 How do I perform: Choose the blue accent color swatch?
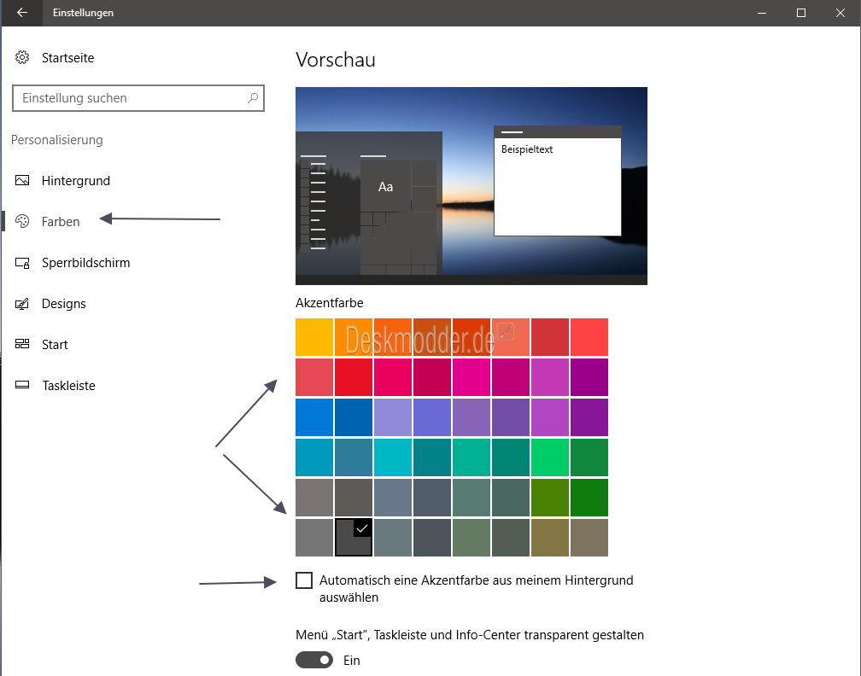(313, 417)
